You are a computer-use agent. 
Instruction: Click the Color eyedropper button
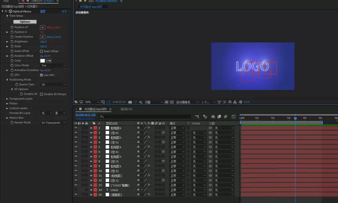click(x=49, y=61)
